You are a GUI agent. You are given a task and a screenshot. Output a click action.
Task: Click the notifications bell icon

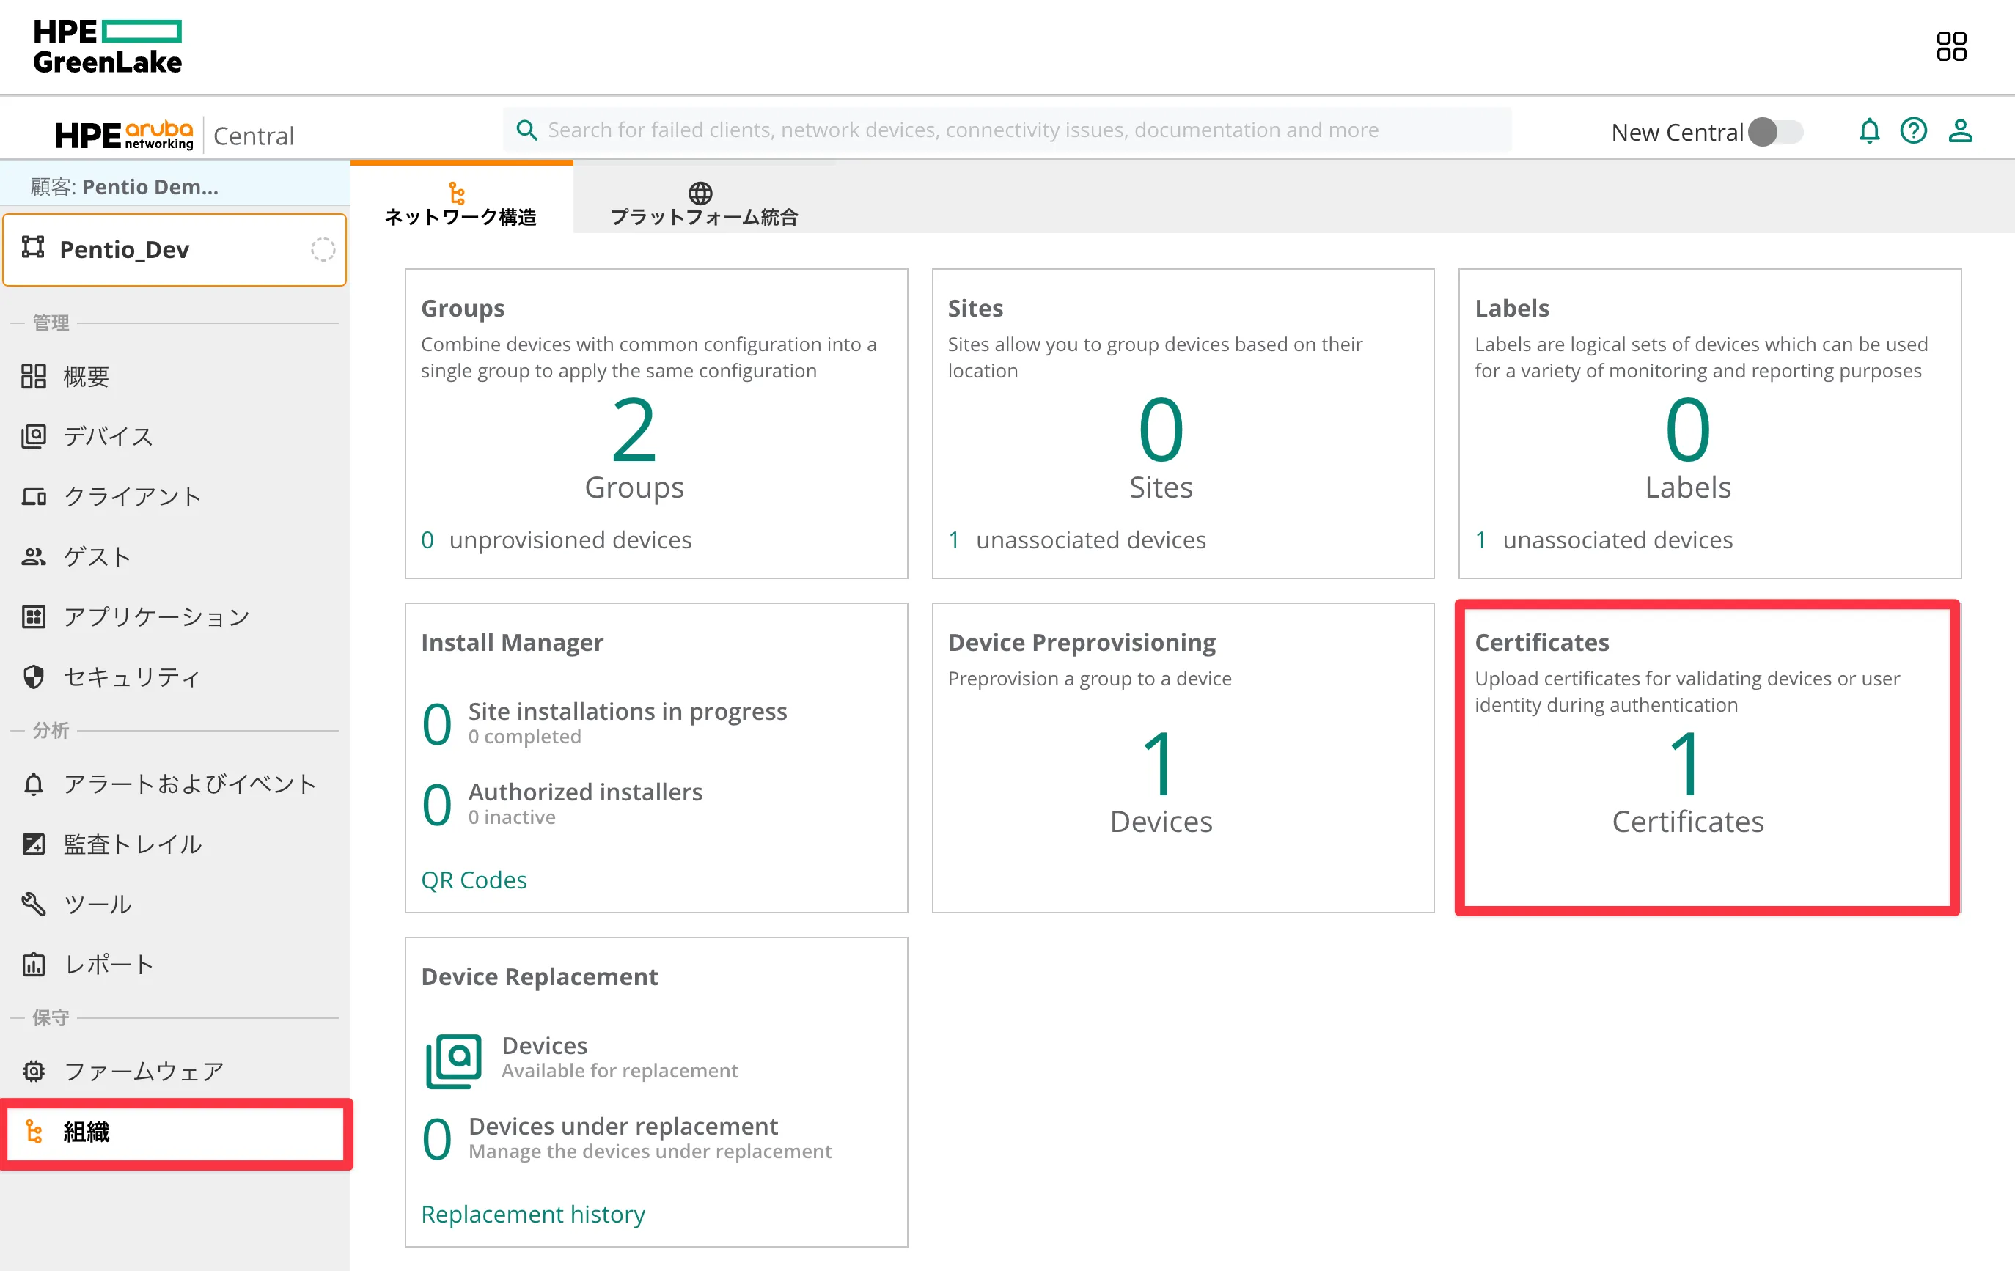(x=1868, y=131)
